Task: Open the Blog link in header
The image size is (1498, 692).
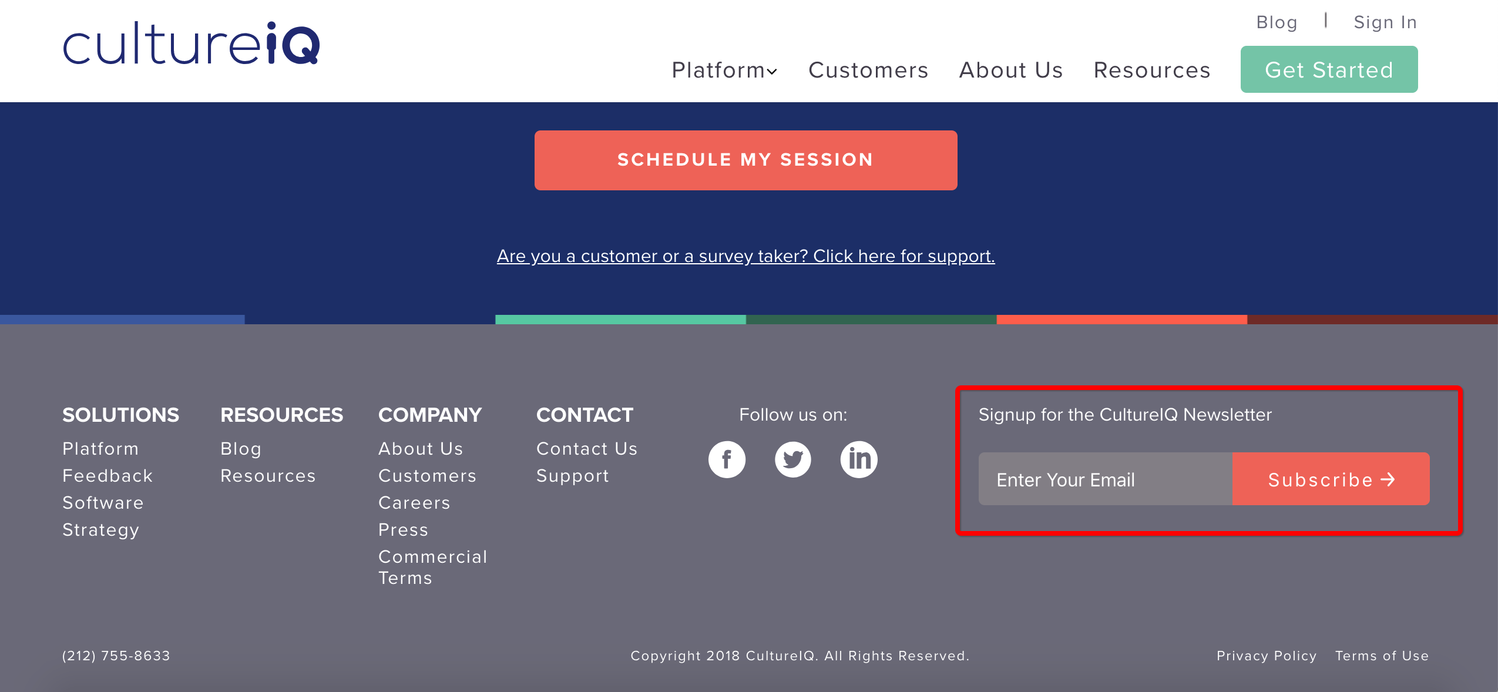Action: 1277,22
